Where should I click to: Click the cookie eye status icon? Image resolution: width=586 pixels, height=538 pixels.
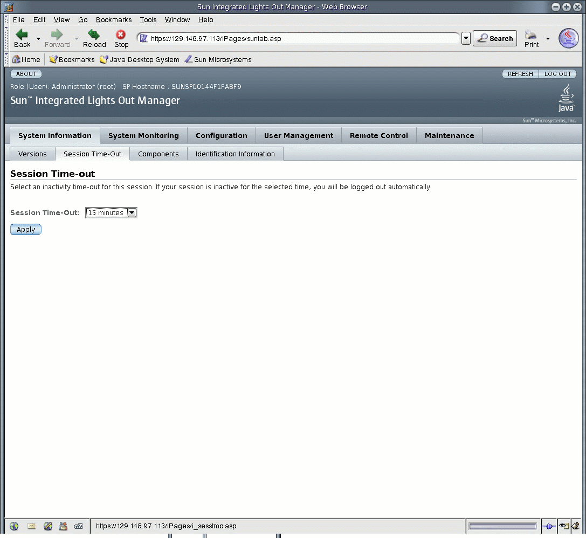coord(564,526)
